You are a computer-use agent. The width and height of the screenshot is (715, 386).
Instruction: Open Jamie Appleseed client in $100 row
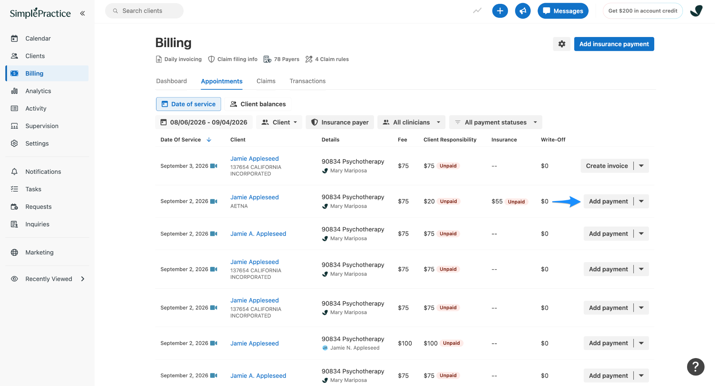255,343
